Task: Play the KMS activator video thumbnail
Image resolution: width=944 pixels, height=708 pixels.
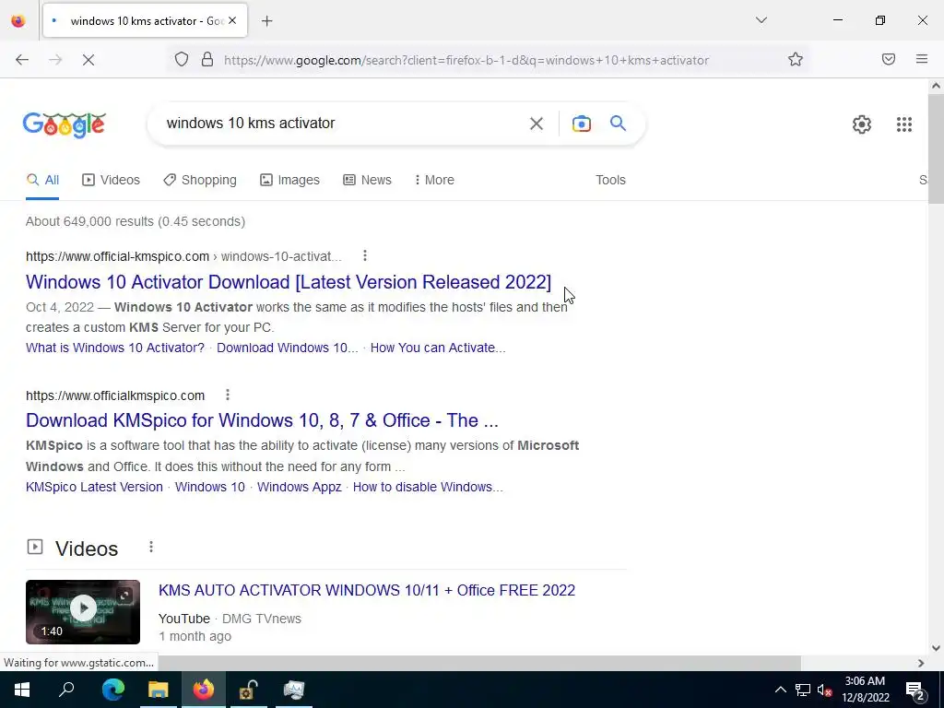Action: pyautogui.click(x=83, y=612)
